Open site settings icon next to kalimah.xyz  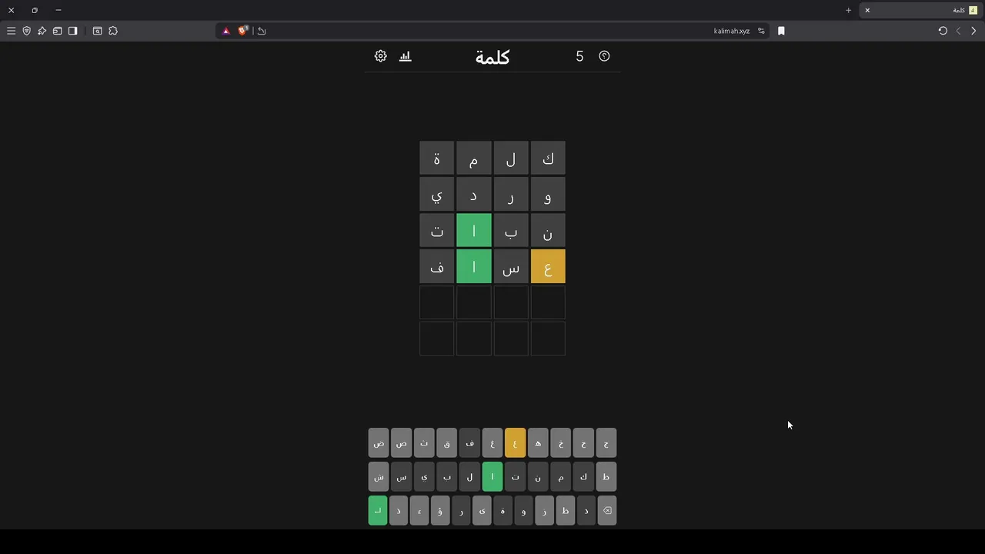tap(761, 31)
